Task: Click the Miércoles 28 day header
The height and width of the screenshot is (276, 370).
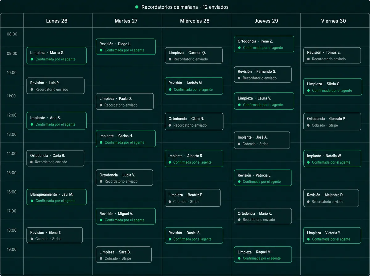Action: [195, 21]
